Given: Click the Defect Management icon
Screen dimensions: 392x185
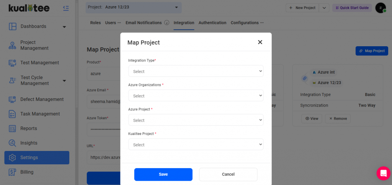Looking at the screenshot, I should click(13, 99).
